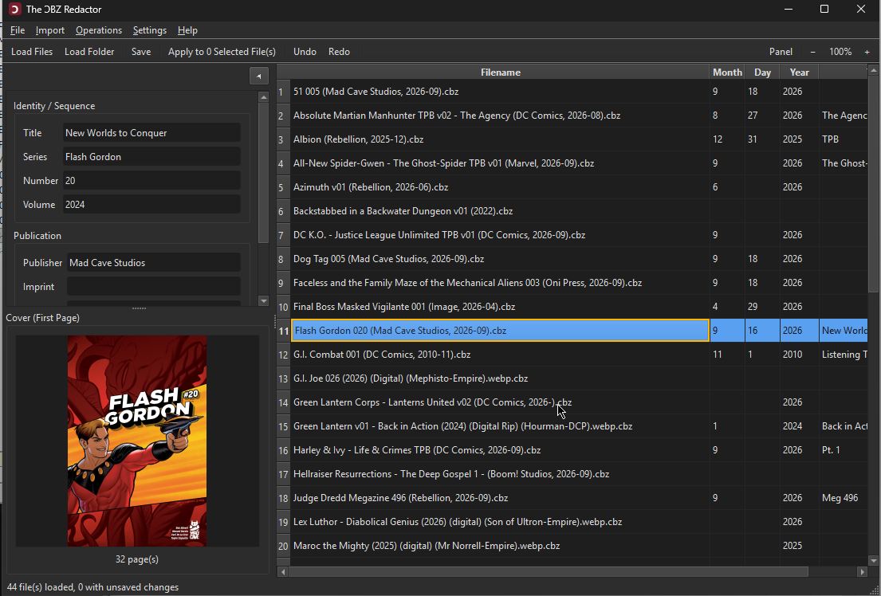Screen dimensions: 881x596
Task: Select Faceless and the Family Maze file
Action: pos(500,283)
